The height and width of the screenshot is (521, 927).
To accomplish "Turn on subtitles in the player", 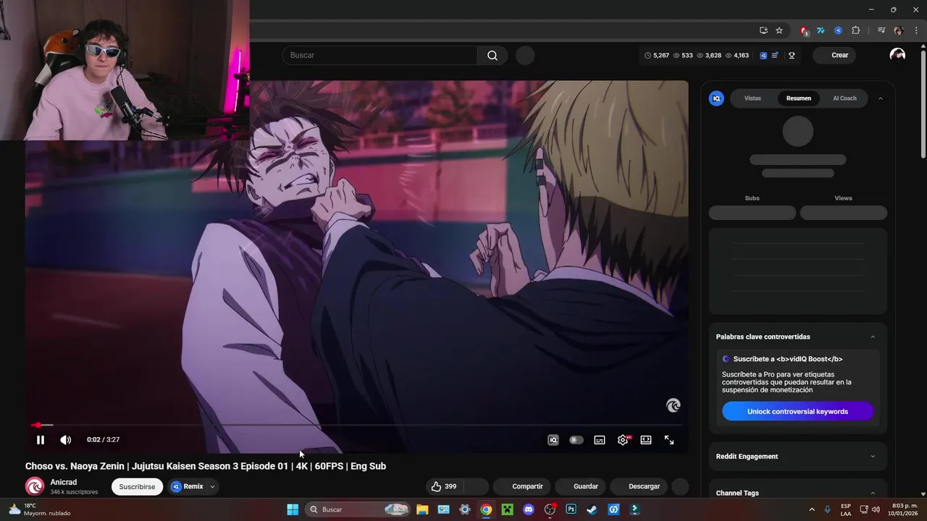I will point(600,440).
